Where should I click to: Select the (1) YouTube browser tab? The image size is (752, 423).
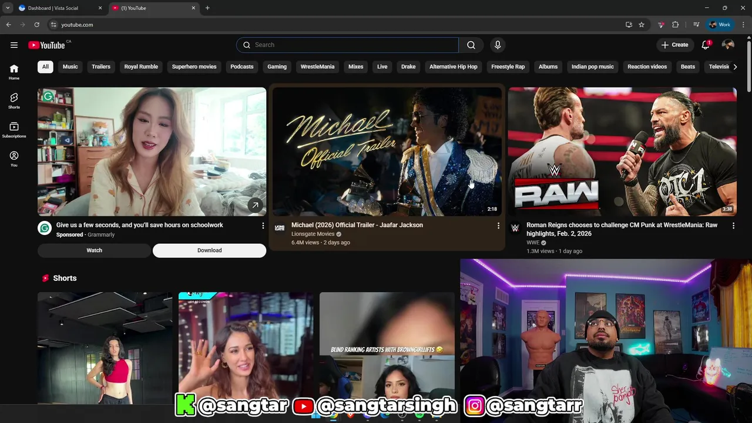point(154,8)
